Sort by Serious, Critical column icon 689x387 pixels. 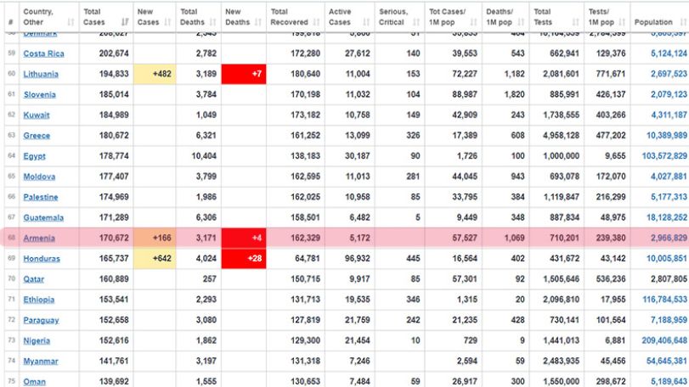[416, 22]
